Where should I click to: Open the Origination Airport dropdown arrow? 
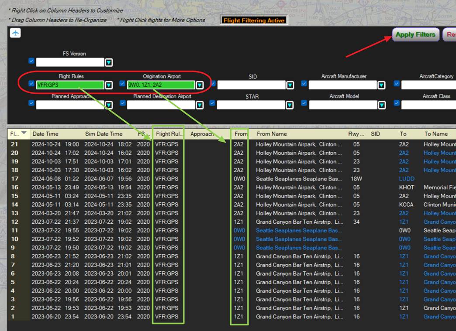(200, 85)
